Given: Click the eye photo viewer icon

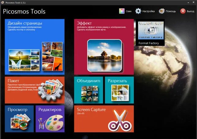Looking at the screenshot, I should 20,122.
